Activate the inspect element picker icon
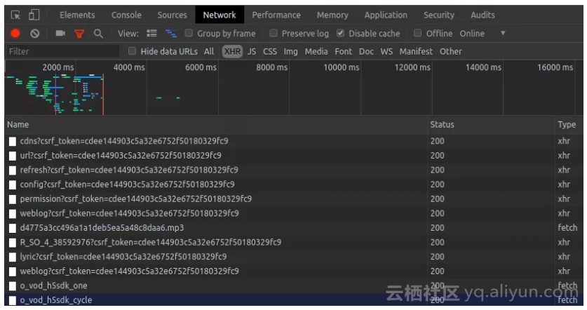Image resolution: width=587 pixels, height=310 pixels. [x=15, y=15]
